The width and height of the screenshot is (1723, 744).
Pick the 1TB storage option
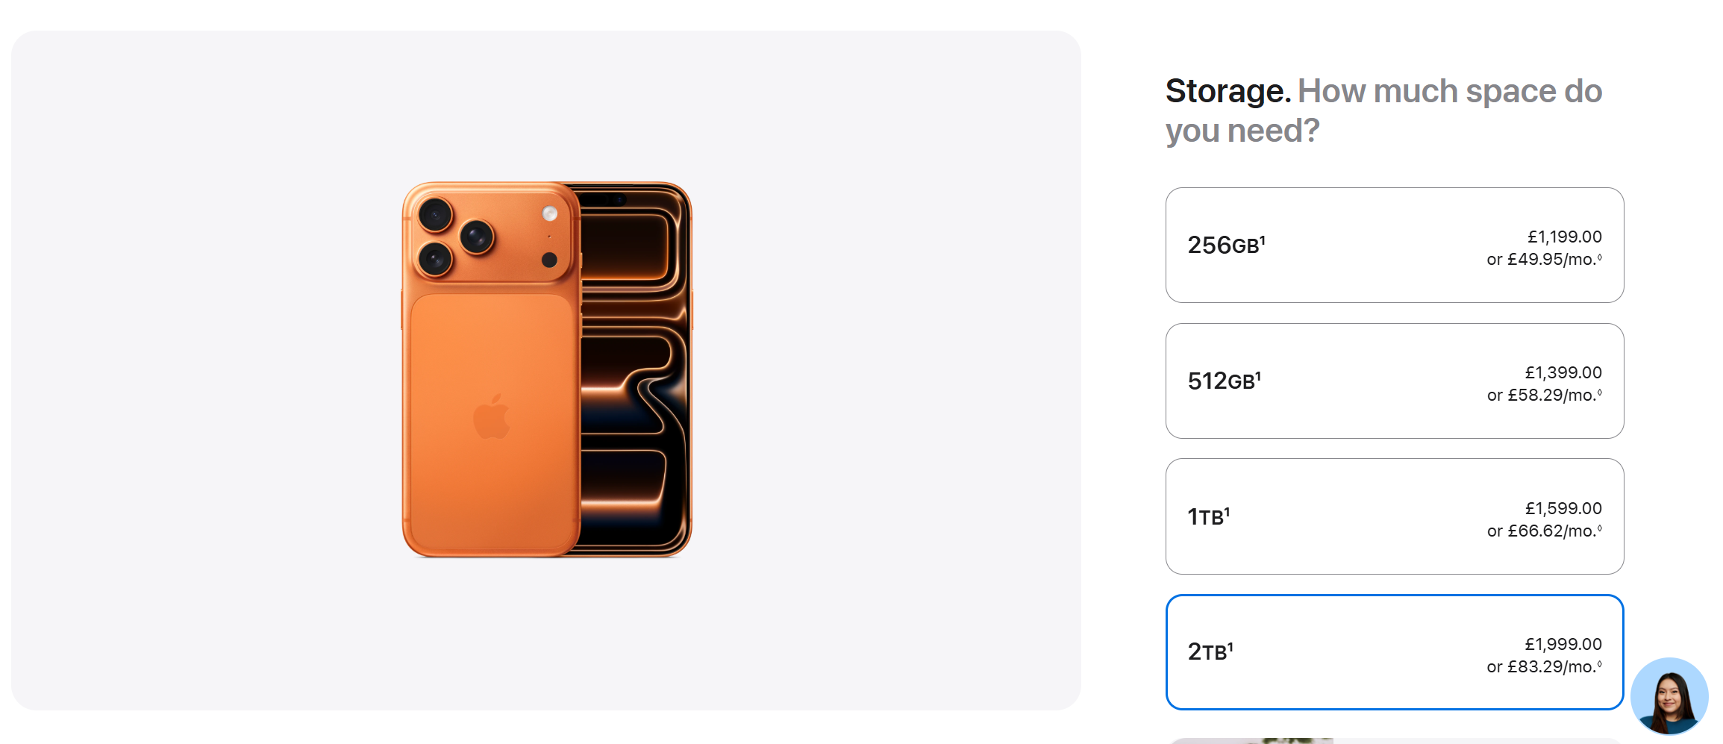1394,516
